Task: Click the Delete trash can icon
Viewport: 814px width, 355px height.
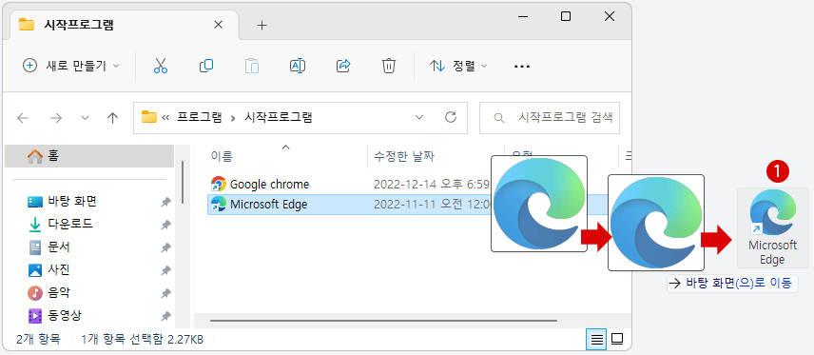Action: [389, 66]
